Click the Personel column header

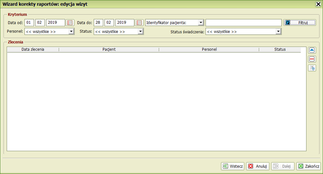209,50
